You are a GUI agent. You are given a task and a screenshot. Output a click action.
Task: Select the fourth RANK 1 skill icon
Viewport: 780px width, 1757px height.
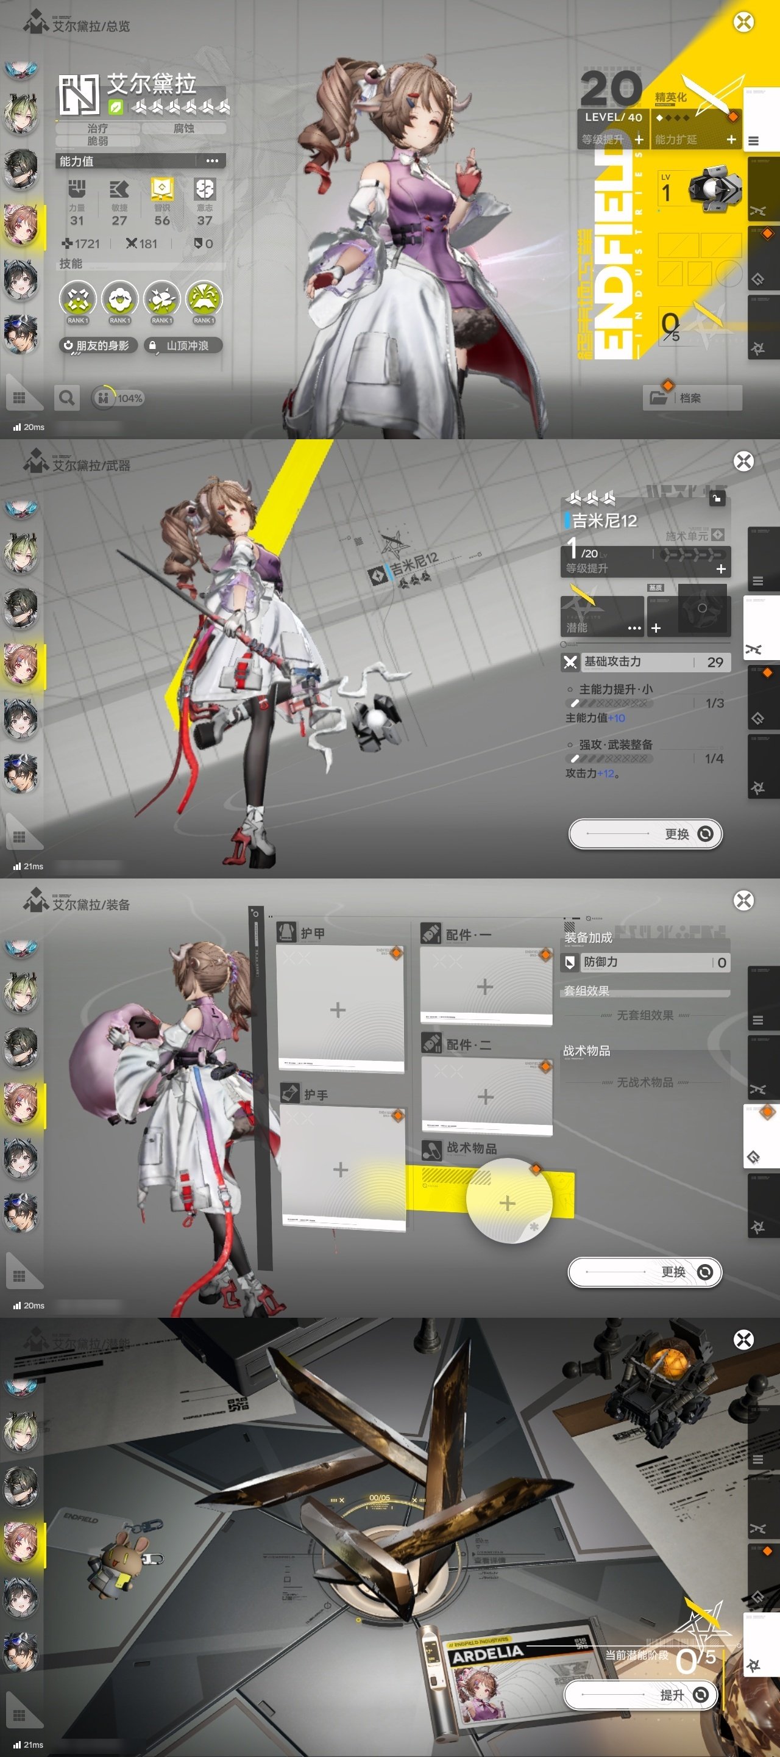(x=204, y=300)
